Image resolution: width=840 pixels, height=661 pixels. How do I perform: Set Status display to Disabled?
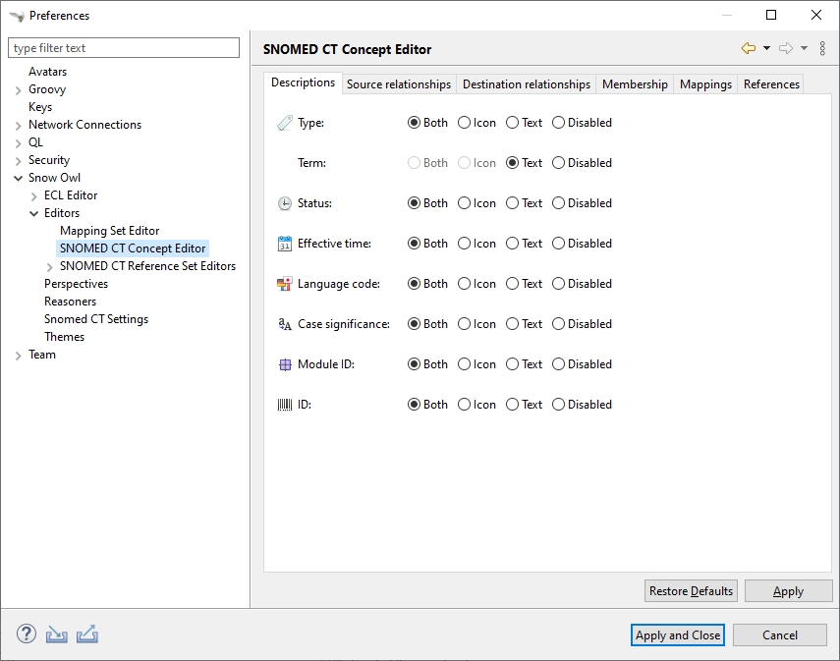click(x=559, y=203)
